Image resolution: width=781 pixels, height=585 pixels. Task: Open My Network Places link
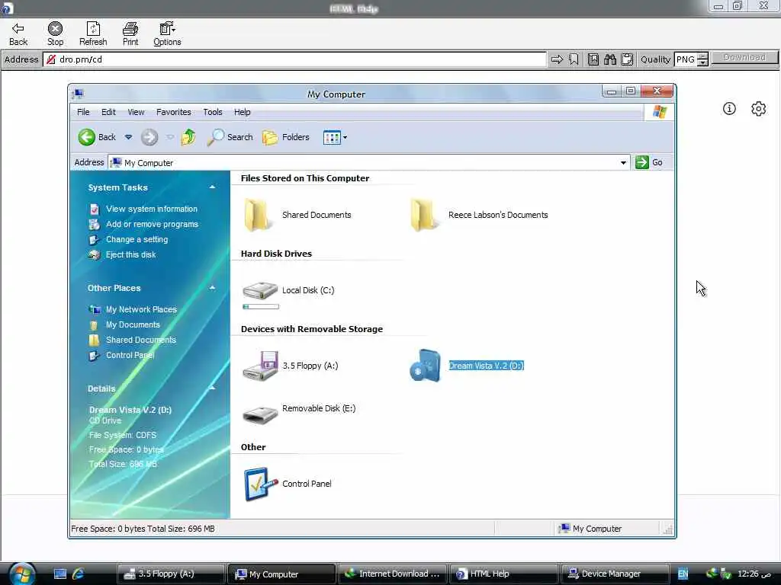click(x=141, y=309)
